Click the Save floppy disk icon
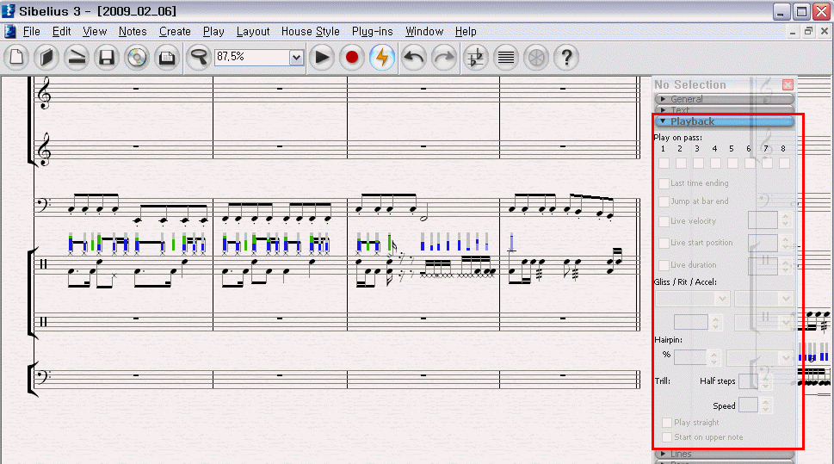 (x=107, y=58)
